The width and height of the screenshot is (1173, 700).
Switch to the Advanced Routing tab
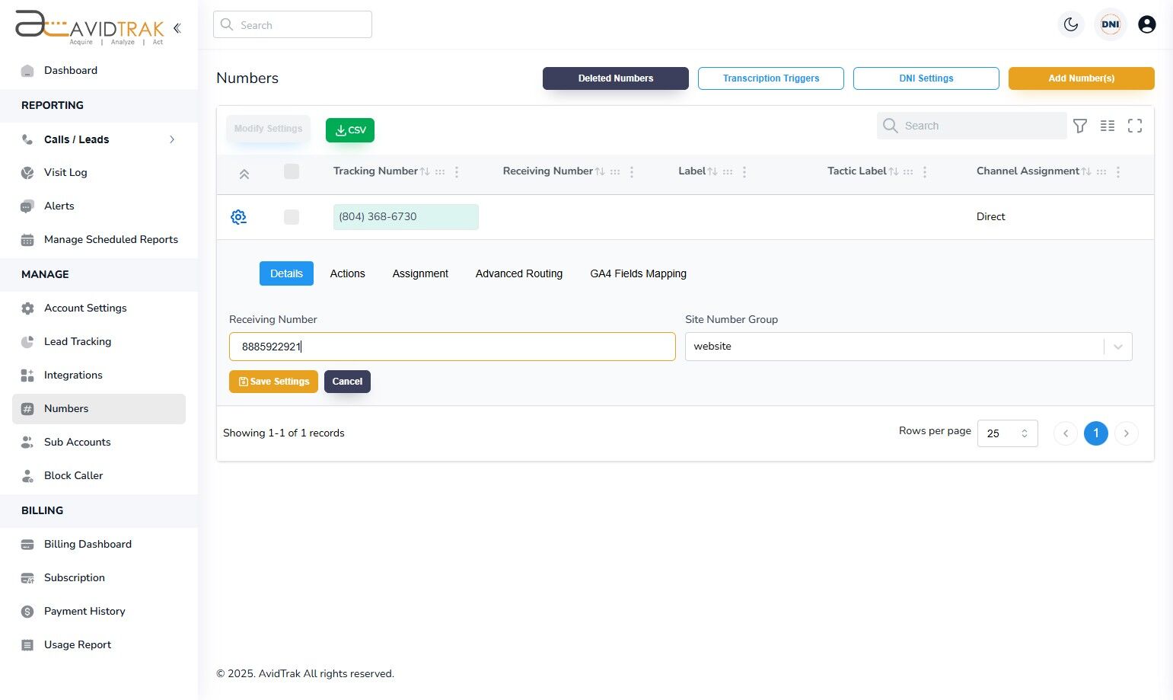point(518,273)
